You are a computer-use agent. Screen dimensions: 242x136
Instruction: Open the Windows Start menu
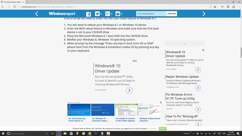click(x=3, y=133)
